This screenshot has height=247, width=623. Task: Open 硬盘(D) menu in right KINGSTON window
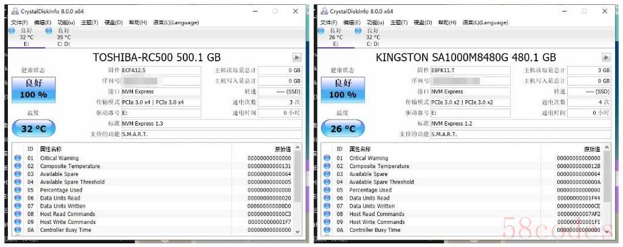(x=423, y=22)
